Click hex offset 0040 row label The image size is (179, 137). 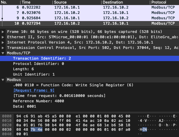click(7, 134)
